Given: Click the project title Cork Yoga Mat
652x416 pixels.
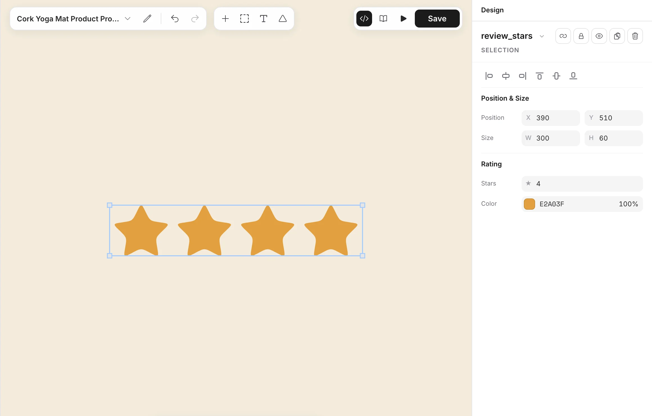Looking at the screenshot, I should [x=68, y=19].
